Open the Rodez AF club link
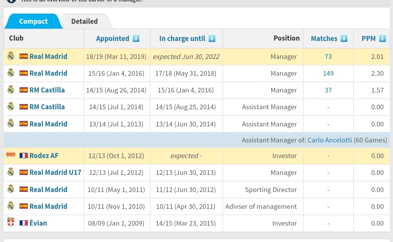Image resolution: width=393 pixels, height=242 pixels. pyautogui.click(x=44, y=156)
